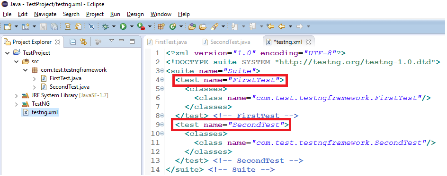Click the com.test.testngframework.FirstTest class name text

(x=336, y=98)
